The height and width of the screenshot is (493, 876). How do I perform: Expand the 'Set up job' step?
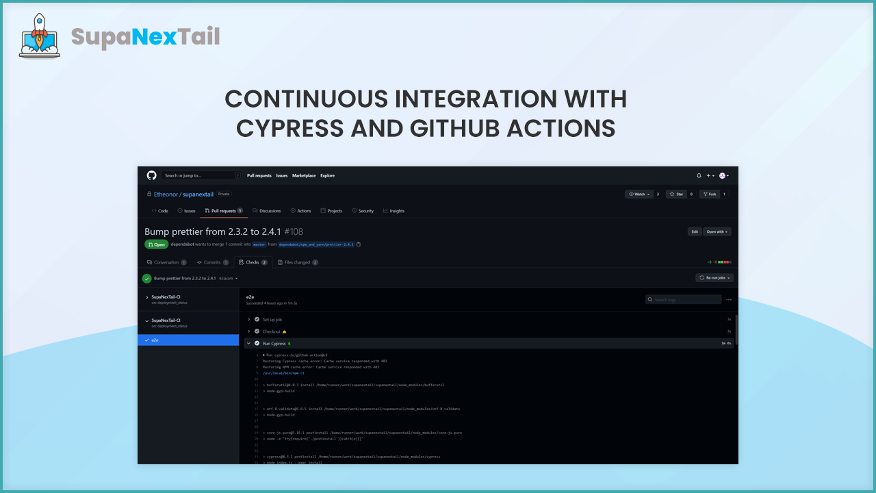[x=489, y=319]
